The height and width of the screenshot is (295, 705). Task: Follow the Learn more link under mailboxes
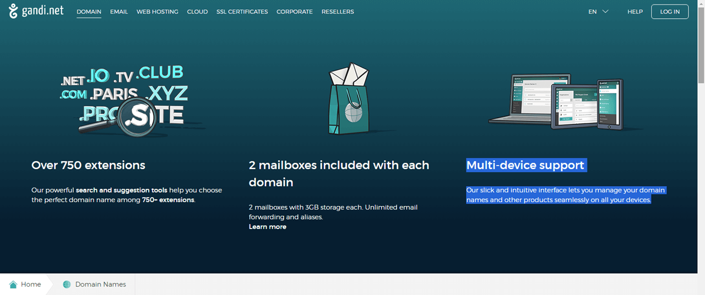tap(268, 227)
